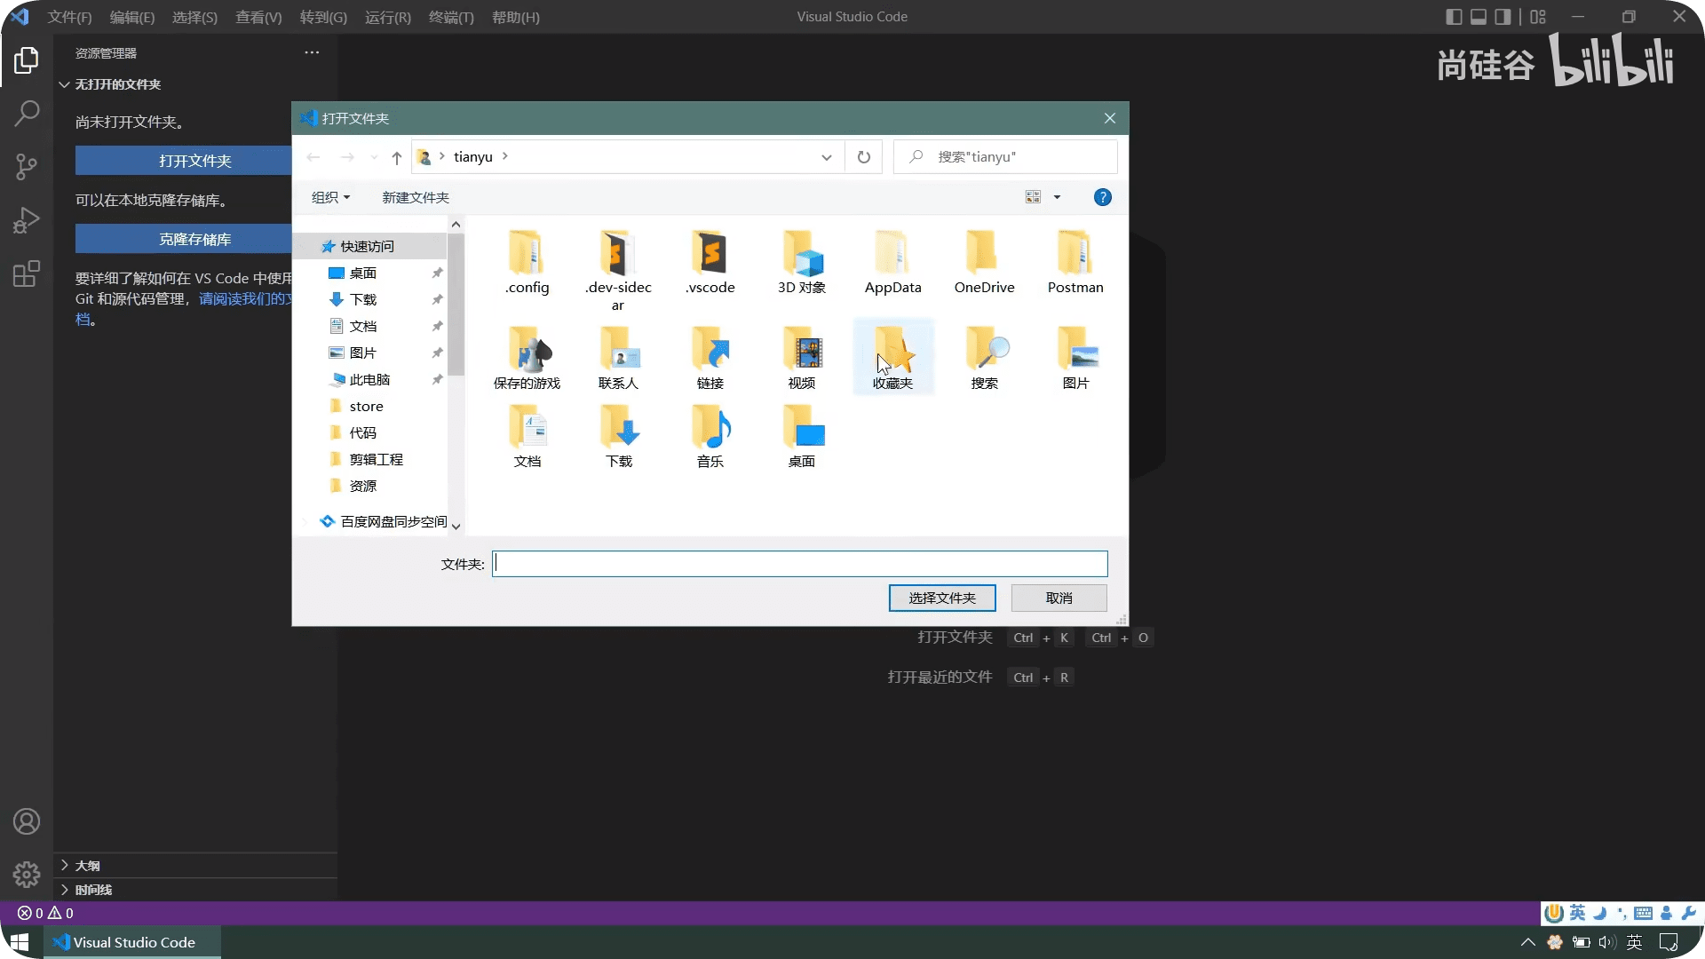Toggle secondary sidebar layout icon in title bar
This screenshot has width=1705, height=959.
(1503, 17)
